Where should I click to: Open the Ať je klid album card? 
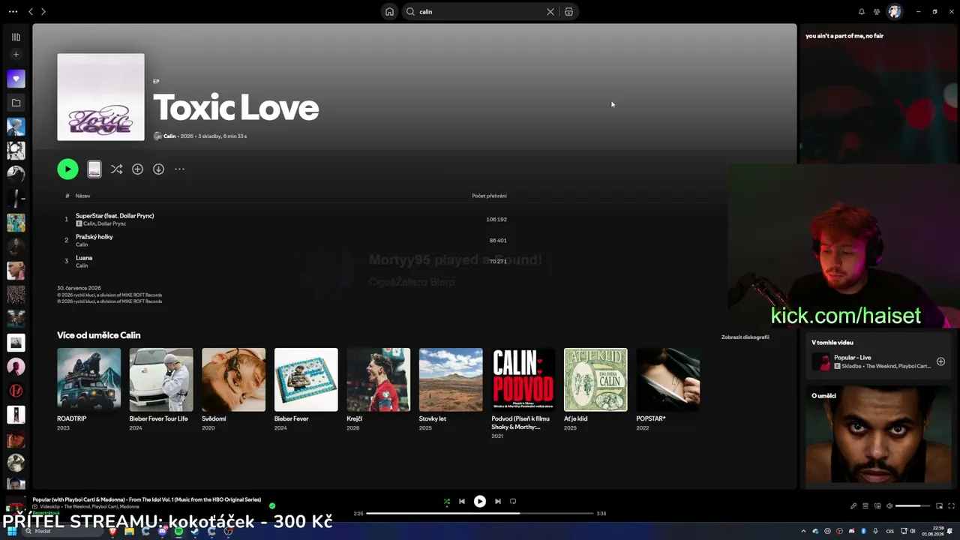[595, 389]
